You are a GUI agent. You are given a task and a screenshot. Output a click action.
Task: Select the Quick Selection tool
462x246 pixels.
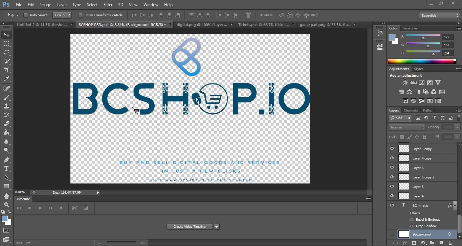[6, 61]
